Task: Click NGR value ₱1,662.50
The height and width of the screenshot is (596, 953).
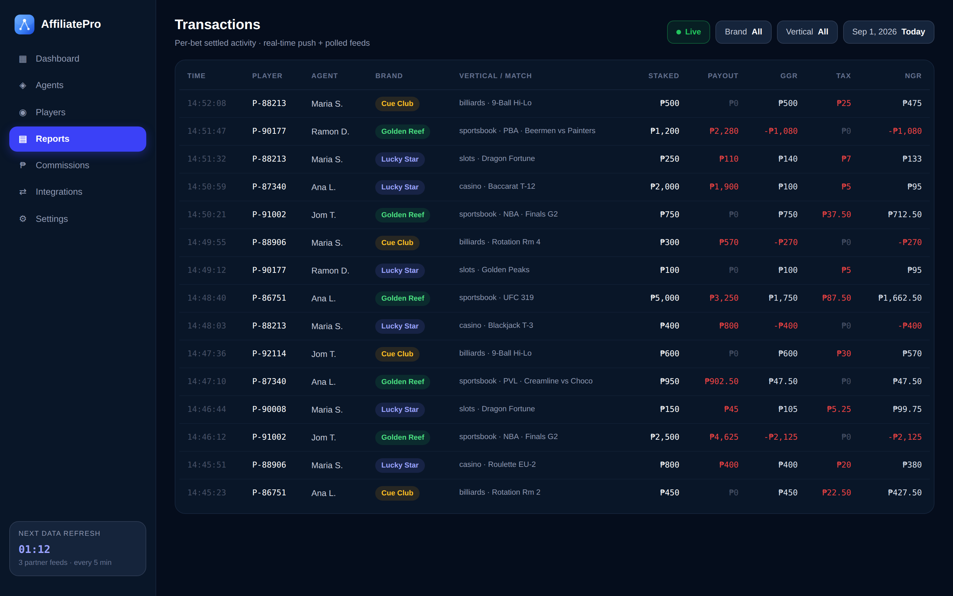Action: click(x=900, y=298)
